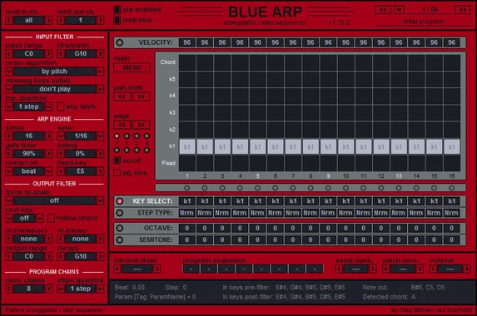Decrease steps value
477x316 pixels.
pos(9,136)
